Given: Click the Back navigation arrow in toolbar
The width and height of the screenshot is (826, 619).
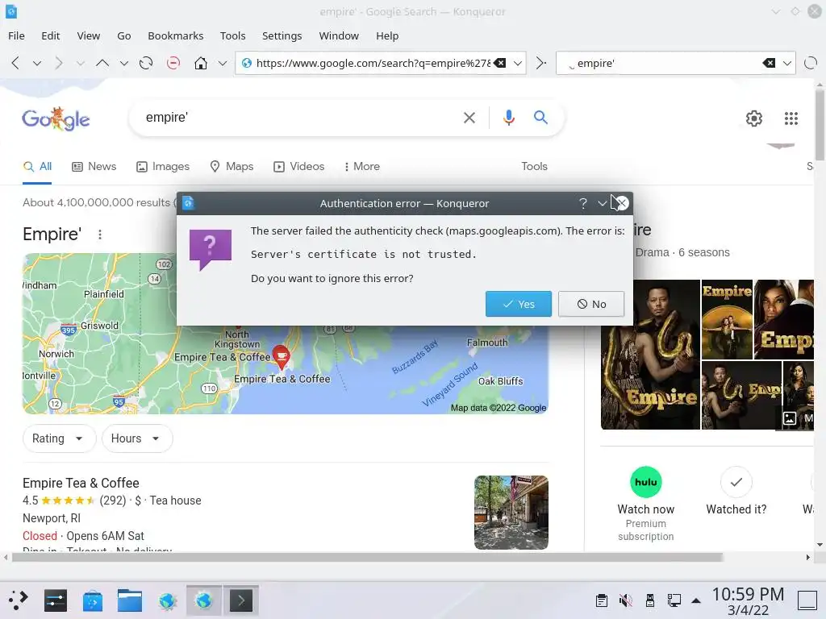Looking at the screenshot, I should click(x=15, y=63).
